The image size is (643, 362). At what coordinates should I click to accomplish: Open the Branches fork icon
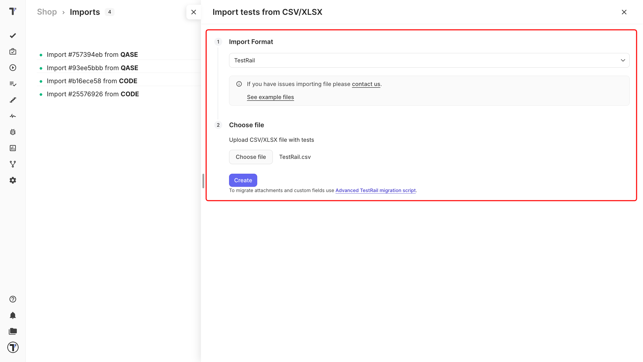point(13,164)
